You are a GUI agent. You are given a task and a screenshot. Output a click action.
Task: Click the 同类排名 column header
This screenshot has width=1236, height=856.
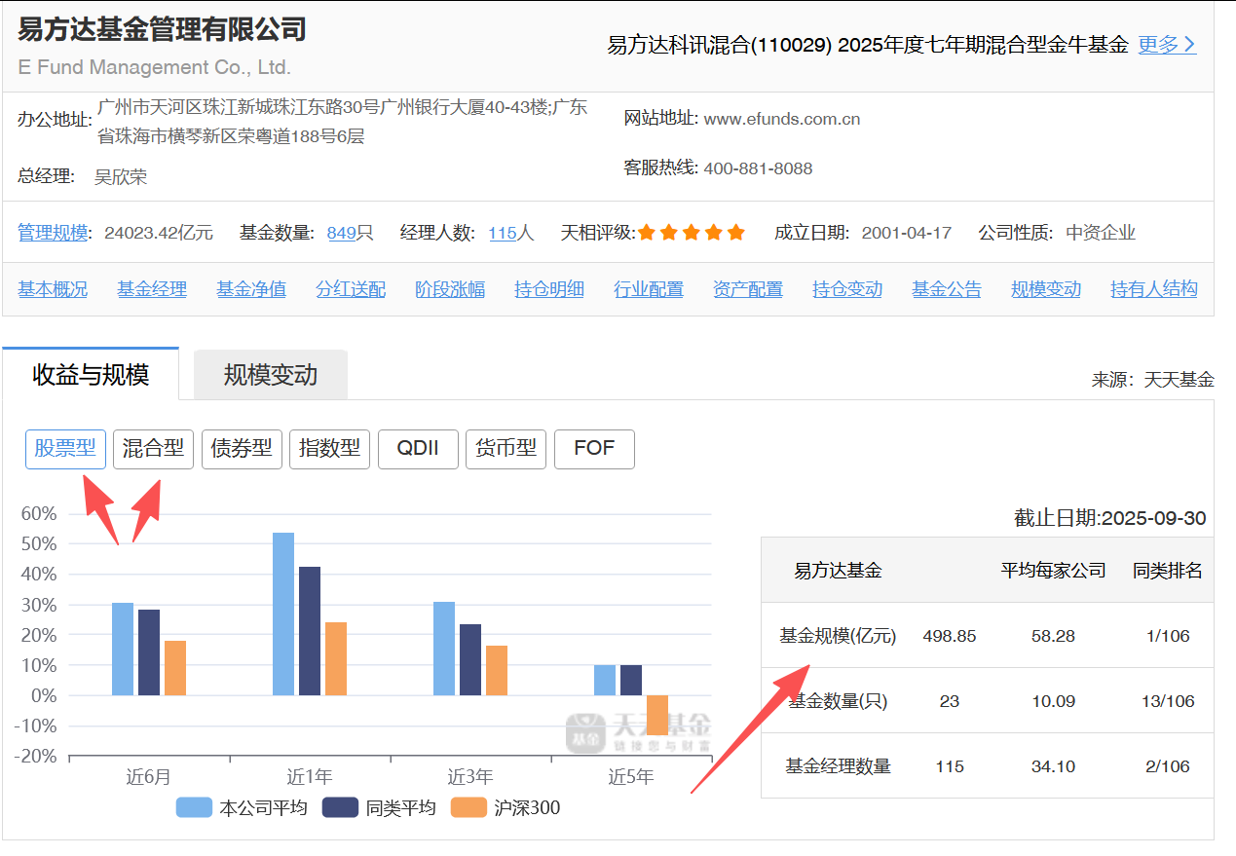click(x=1168, y=571)
